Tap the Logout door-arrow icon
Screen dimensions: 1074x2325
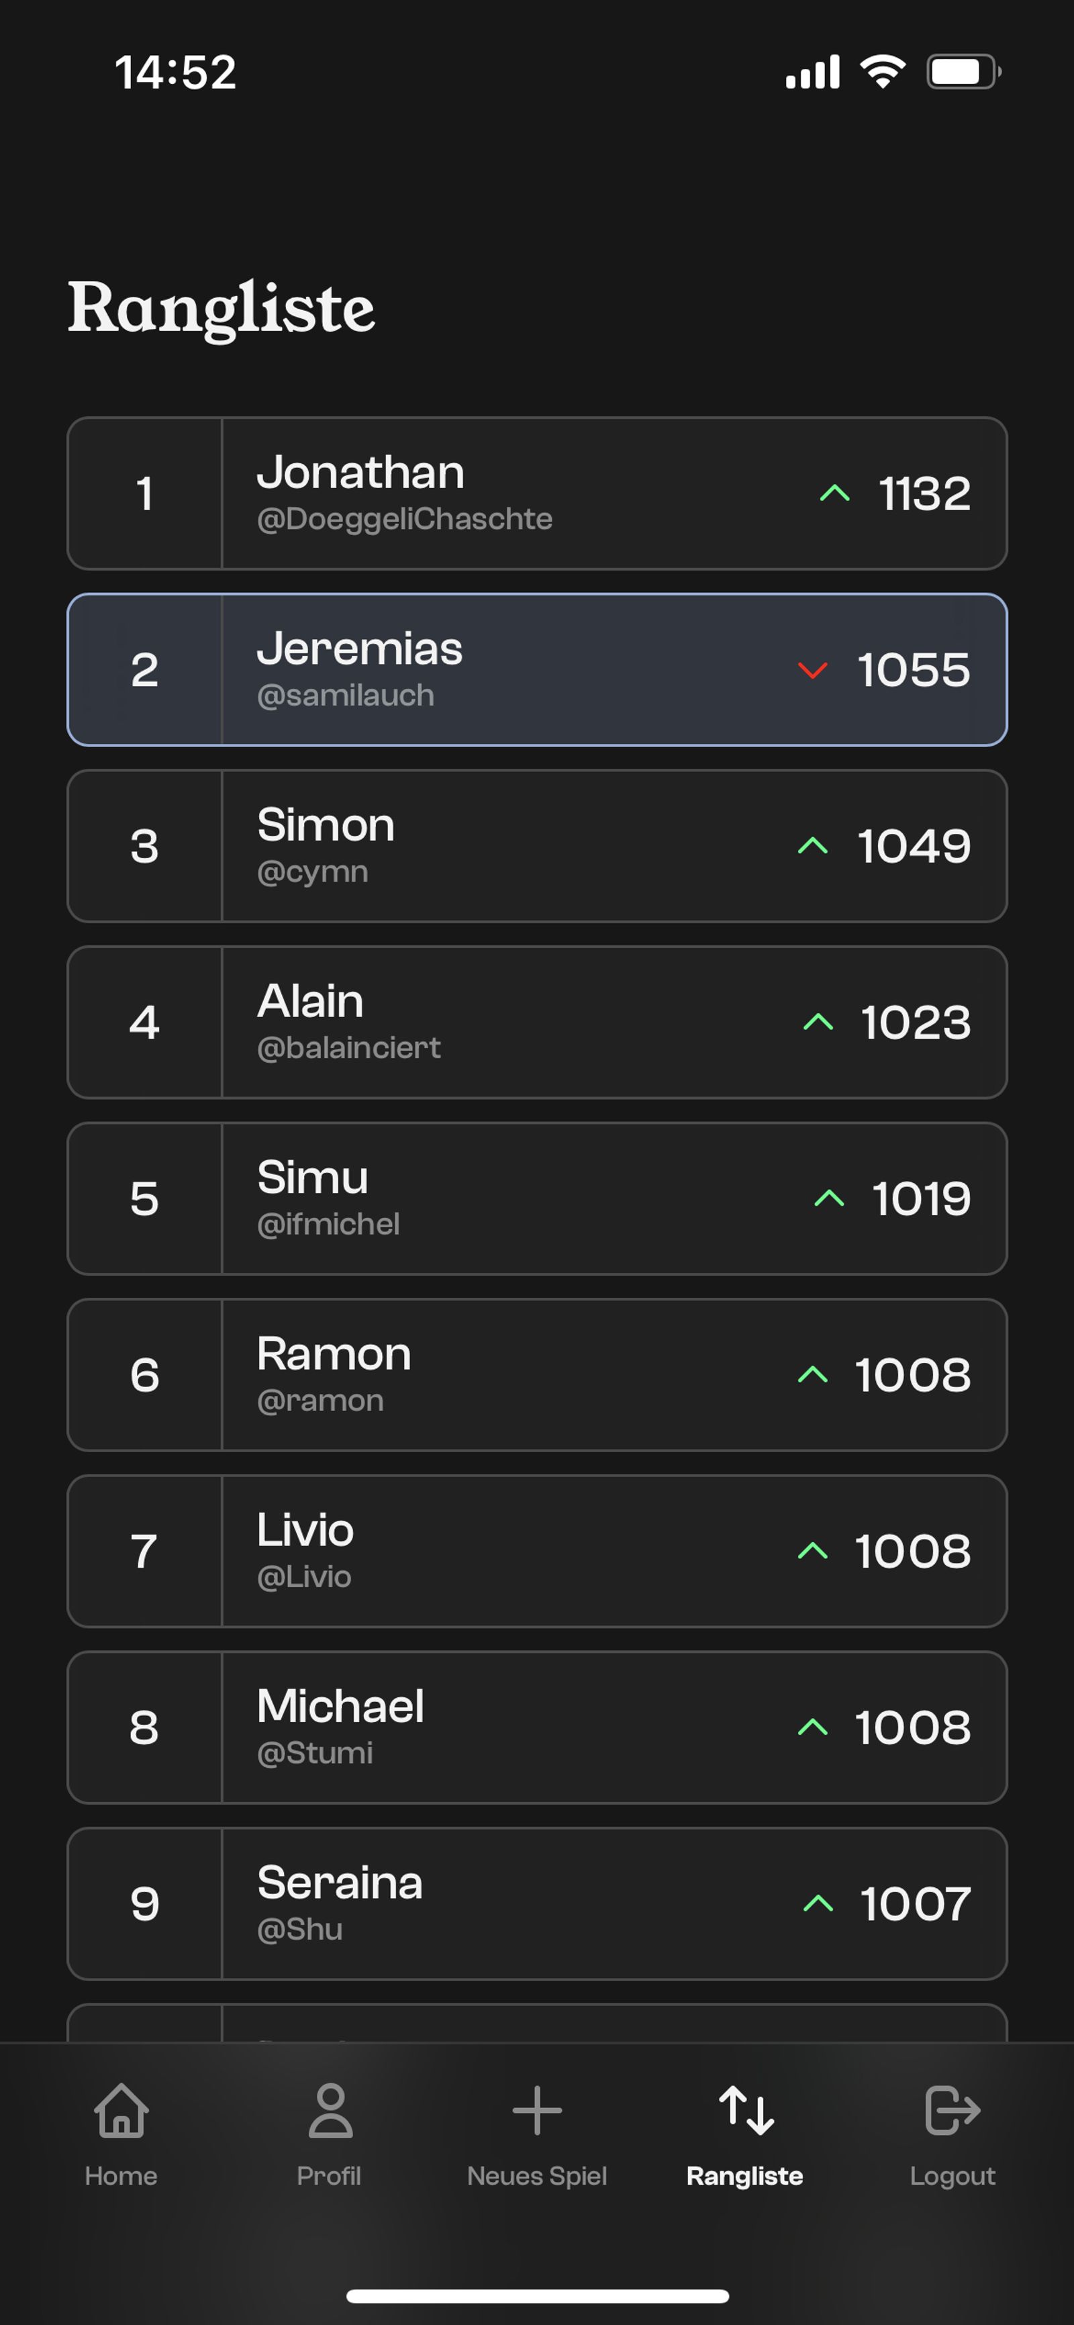(952, 2110)
